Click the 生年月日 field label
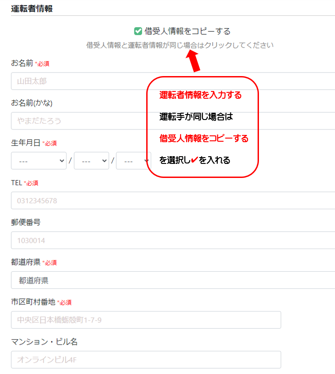The image size is (335, 374). 25,143
